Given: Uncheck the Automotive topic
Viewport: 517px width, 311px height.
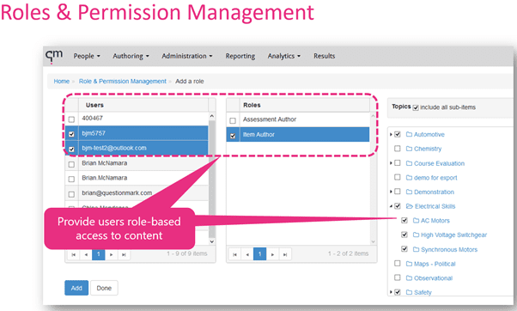Looking at the screenshot, I should coord(398,134).
